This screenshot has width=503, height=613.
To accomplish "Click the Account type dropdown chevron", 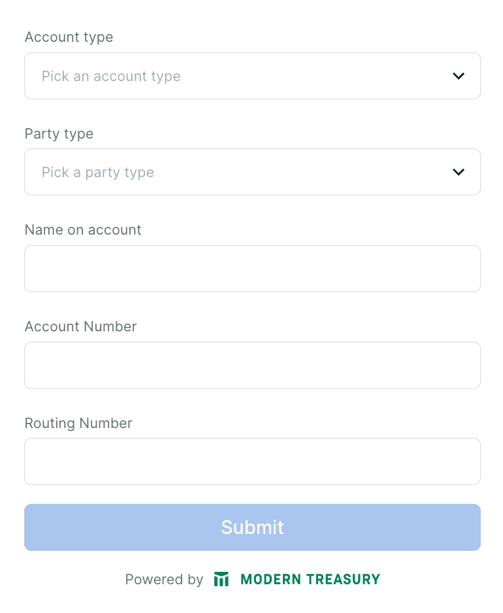I will point(457,76).
